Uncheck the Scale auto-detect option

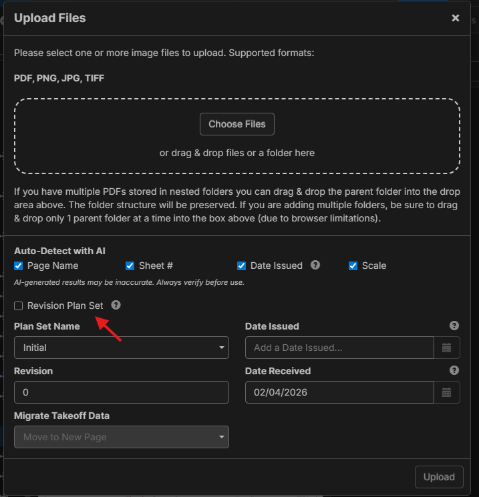tap(353, 266)
